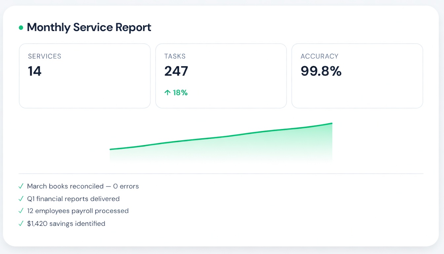Click the left starting point of the trend line
Image resolution: width=444 pixels, height=254 pixels.
pos(111,149)
